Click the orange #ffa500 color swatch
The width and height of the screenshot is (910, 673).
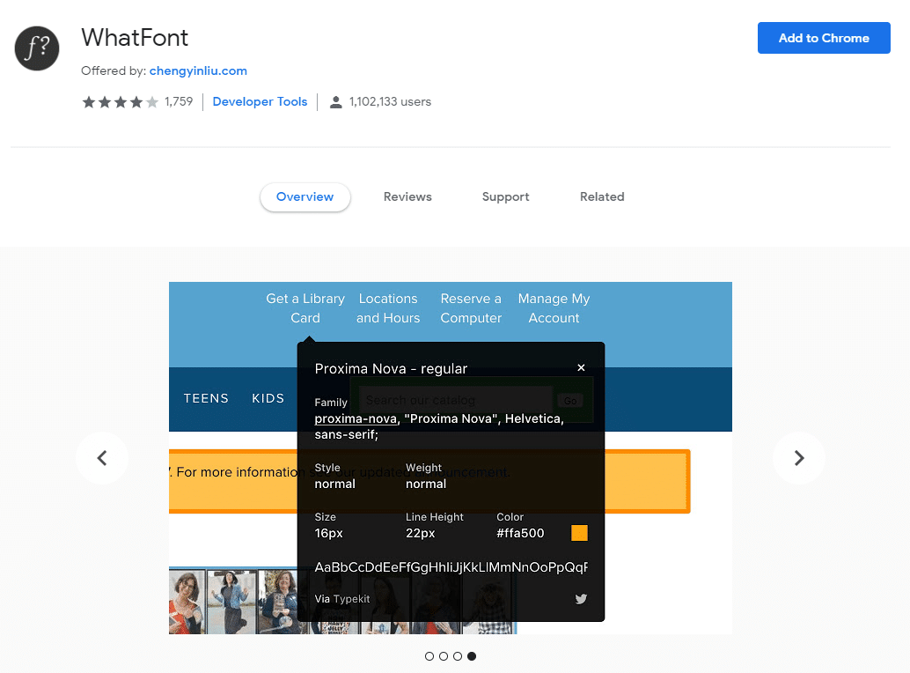[x=579, y=533]
